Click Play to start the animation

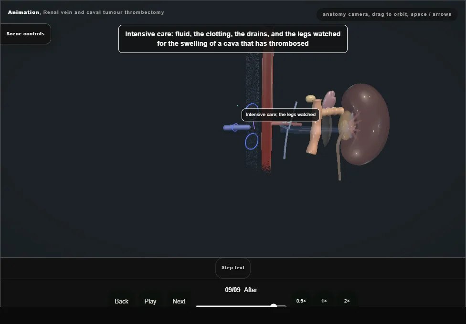[x=150, y=301]
